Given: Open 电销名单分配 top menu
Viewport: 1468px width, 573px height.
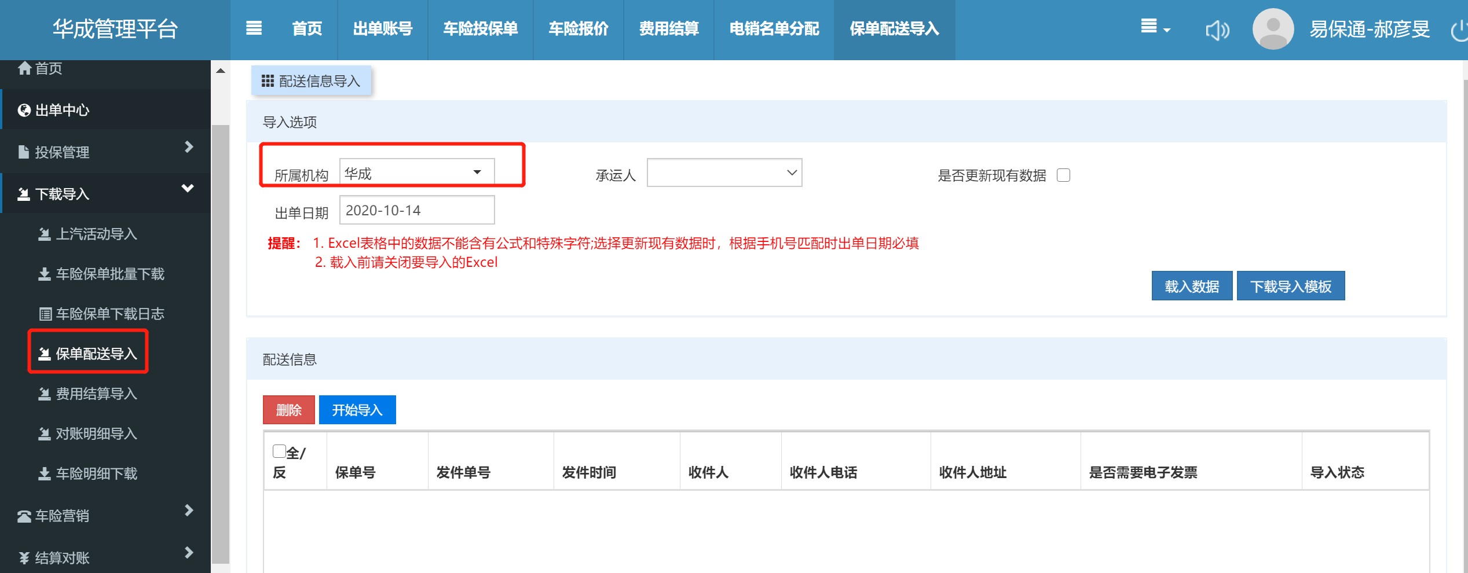Looking at the screenshot, I should point(774,29).
